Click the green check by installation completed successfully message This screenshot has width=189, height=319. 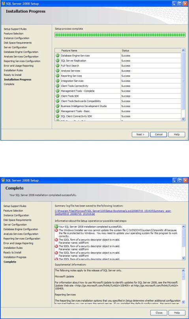56,227
